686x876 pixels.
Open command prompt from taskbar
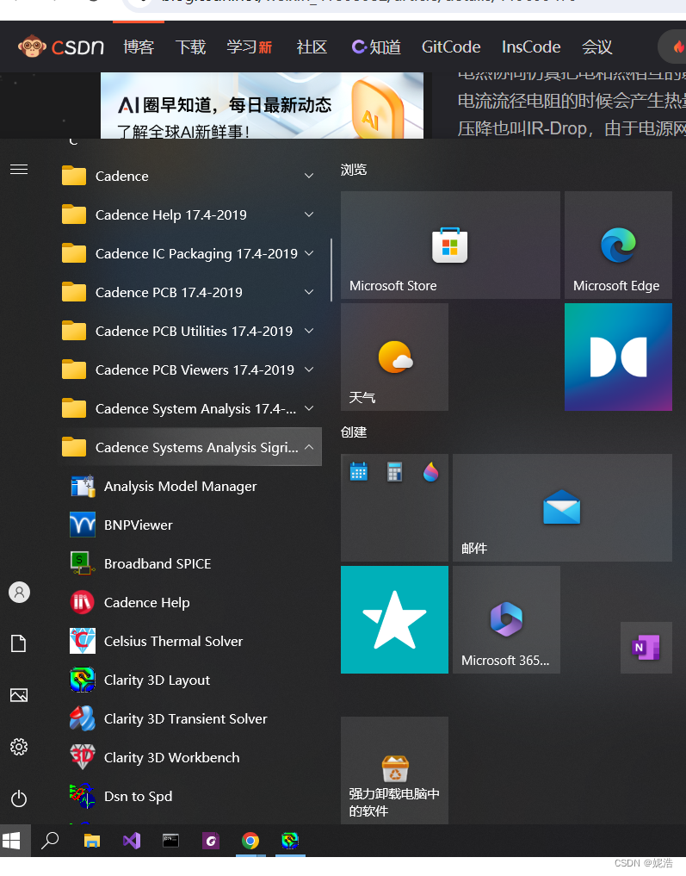click(170, 840)
